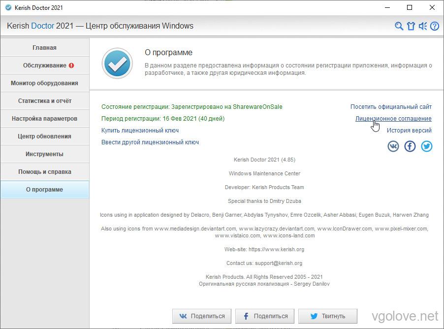444x329 pixels.
Task: Open Настройка параметров
Action: click(x=45, y=119)
